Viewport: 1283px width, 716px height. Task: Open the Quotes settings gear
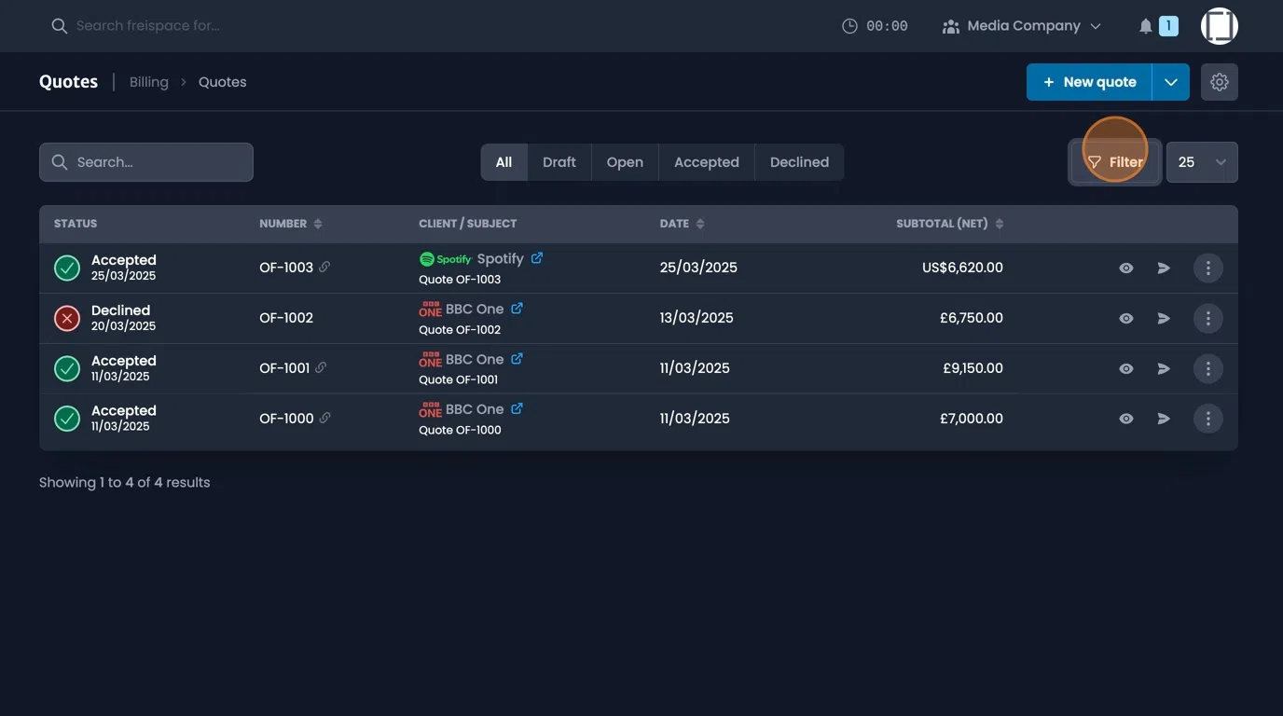pos(1219,81)
